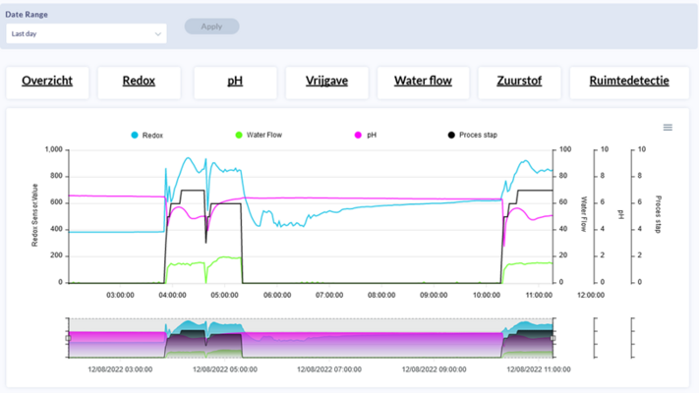
Task: Click the black Proces stap legend dot
Action: point(450,135)
